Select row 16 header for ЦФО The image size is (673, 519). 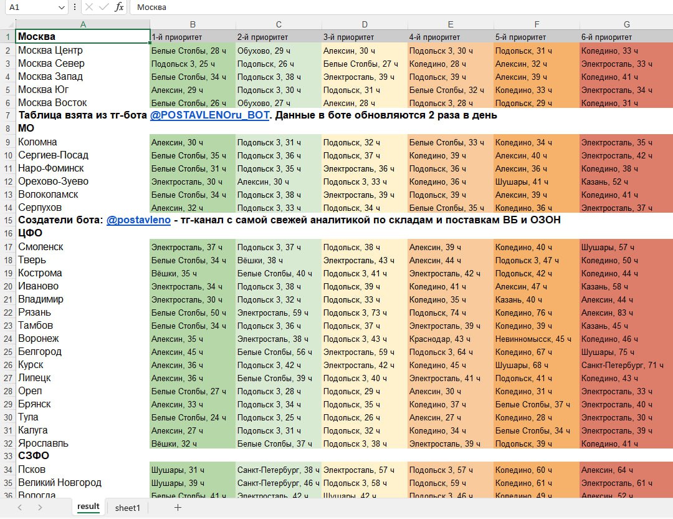coord(7,233)
